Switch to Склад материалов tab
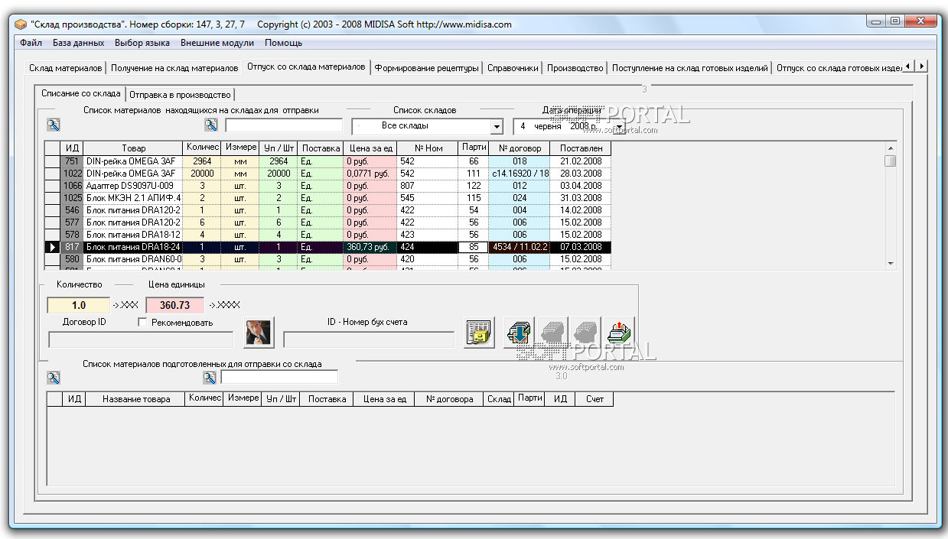 coord(66,68)
